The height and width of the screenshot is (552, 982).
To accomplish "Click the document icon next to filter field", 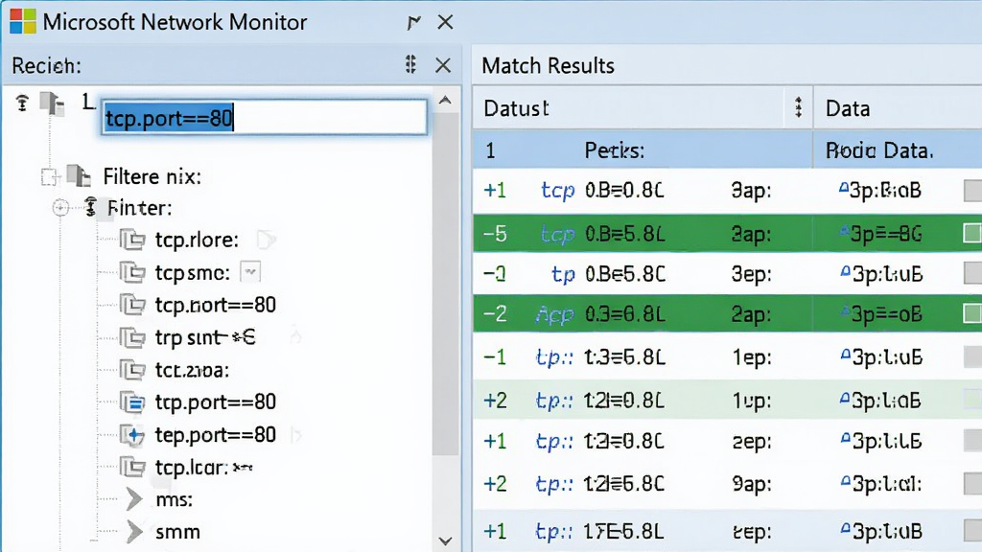I will (53, 103).
